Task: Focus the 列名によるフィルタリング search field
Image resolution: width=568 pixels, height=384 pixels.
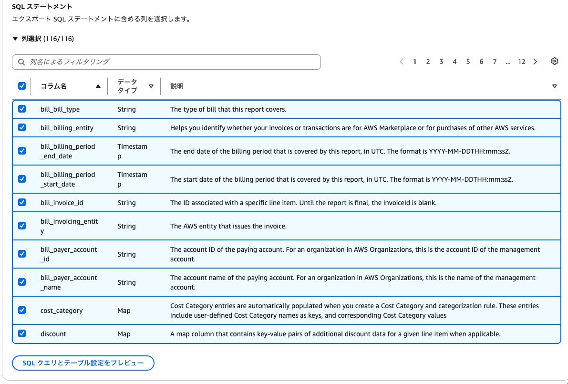Action: point(166,62)
